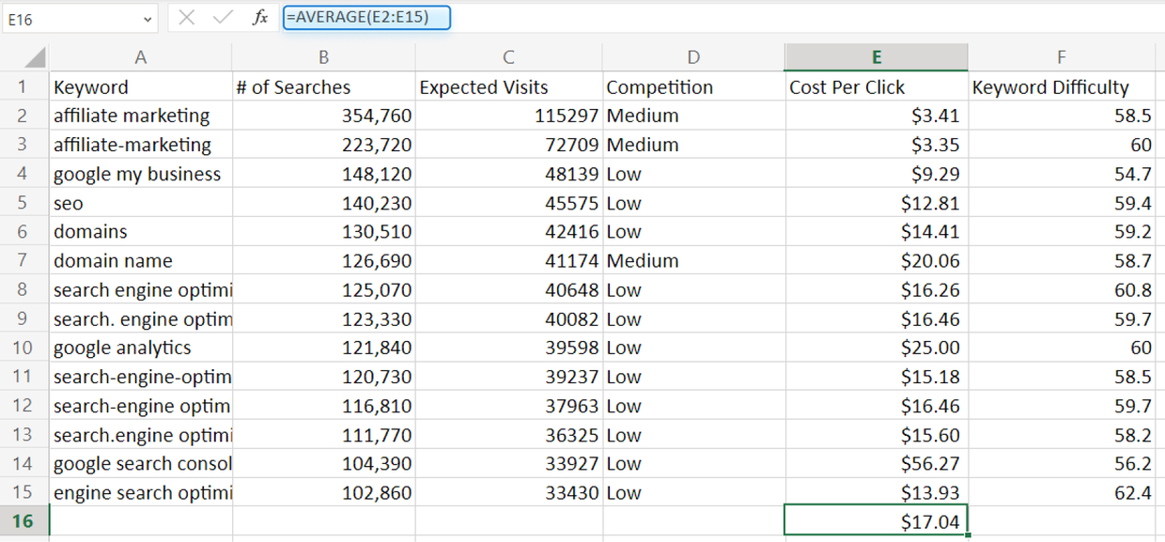The image size is (1165, 542).
Task: Select column F header
Action: pyautogui.click(x=1062, y=56)
